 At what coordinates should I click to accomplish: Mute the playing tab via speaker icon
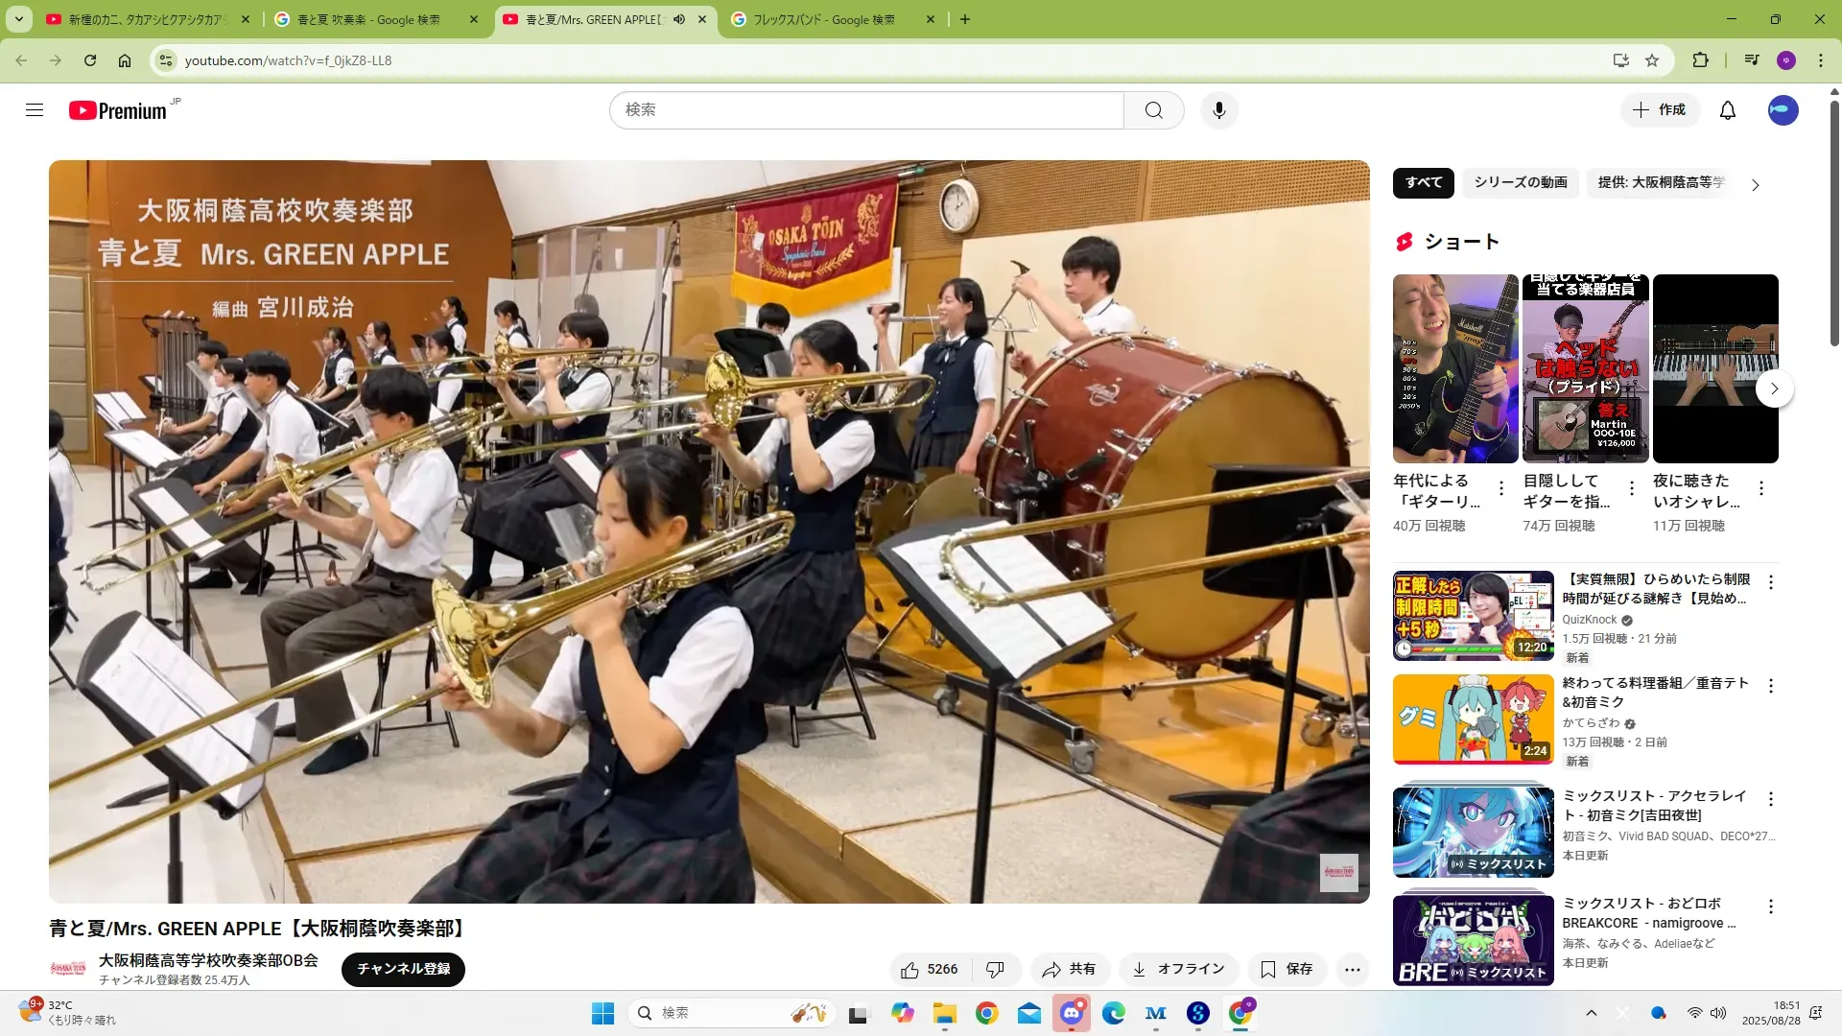[679, 19]
